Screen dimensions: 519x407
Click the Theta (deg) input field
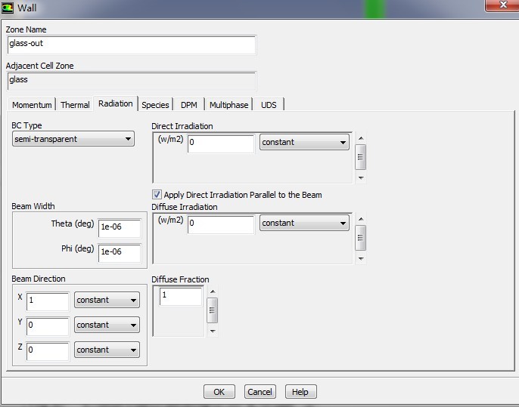[x=119, y=227]
